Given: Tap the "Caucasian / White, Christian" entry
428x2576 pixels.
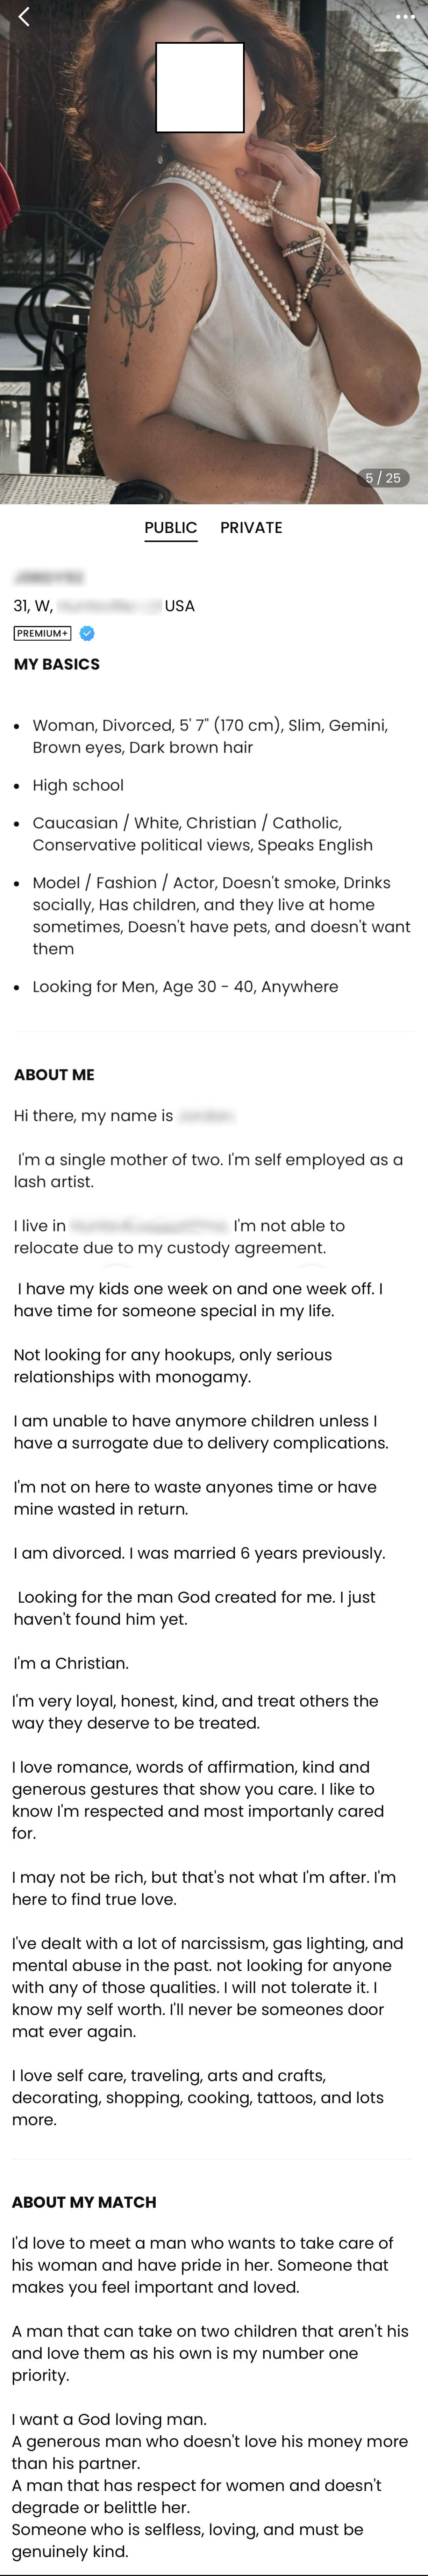Looking at the screenshot, I should pos(202,834).
